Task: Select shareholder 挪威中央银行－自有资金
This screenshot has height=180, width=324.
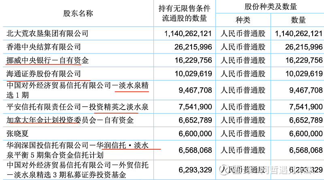Action: click(x=47, y=60)
